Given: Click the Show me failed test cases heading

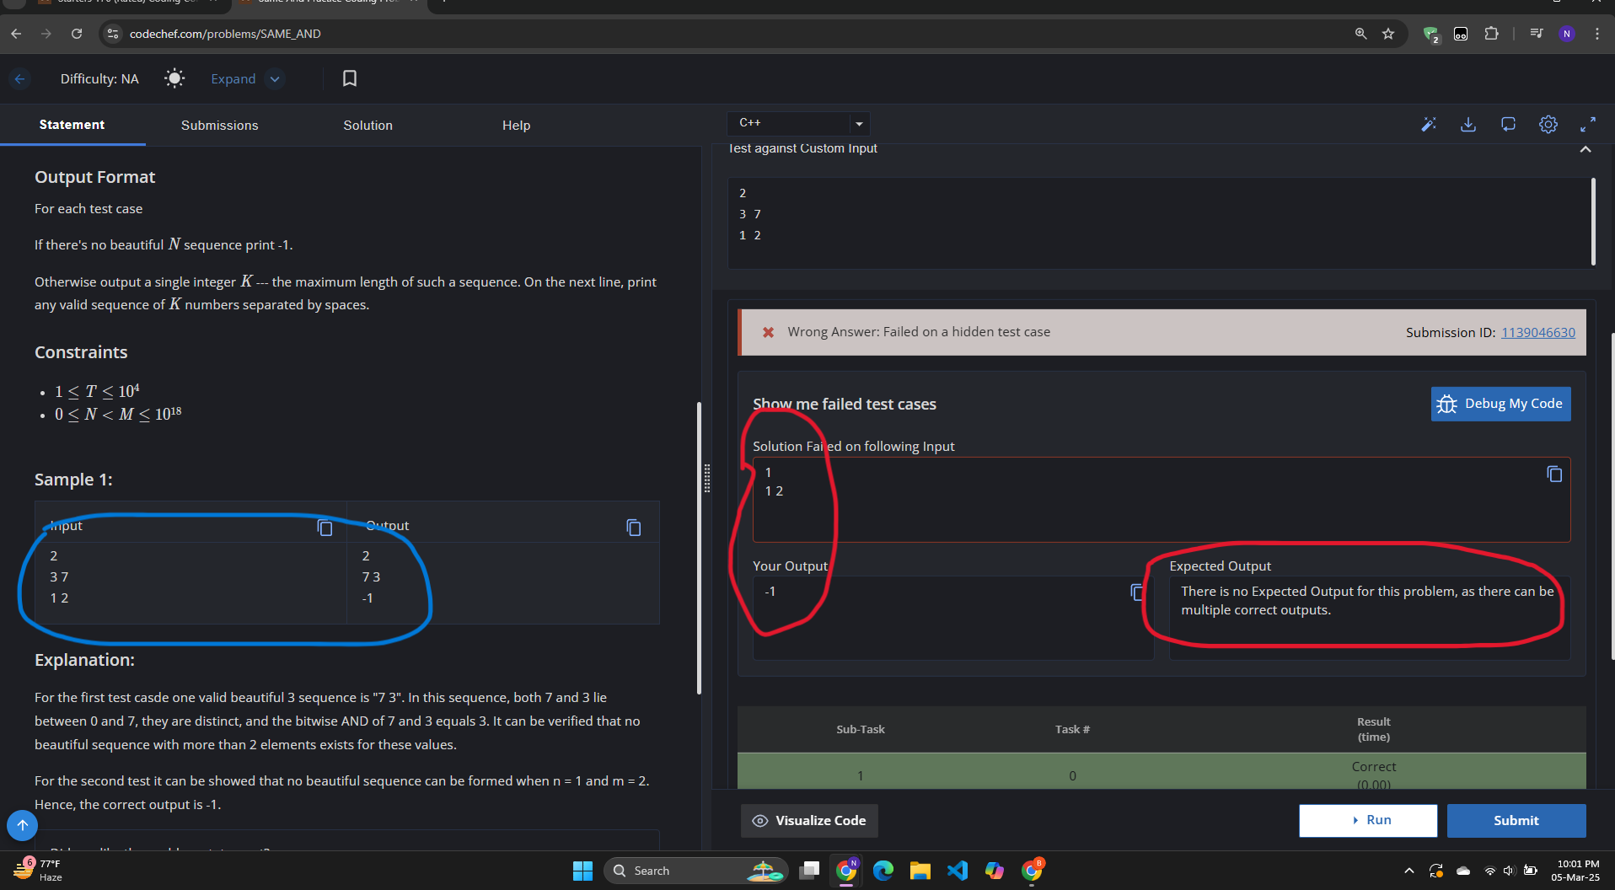Looking at the screenshot, I should click(x=844, y=405).
